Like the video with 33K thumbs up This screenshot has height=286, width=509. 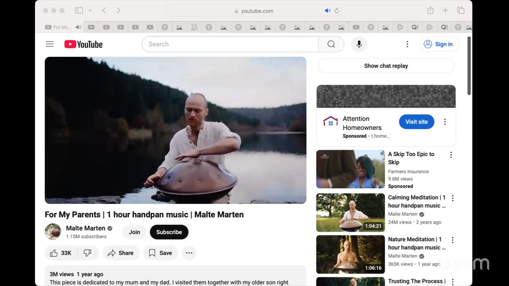(60, 253)
